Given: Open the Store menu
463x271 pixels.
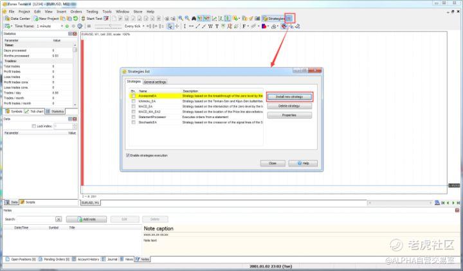Looking at the screenshot, I should coord(138,12).
